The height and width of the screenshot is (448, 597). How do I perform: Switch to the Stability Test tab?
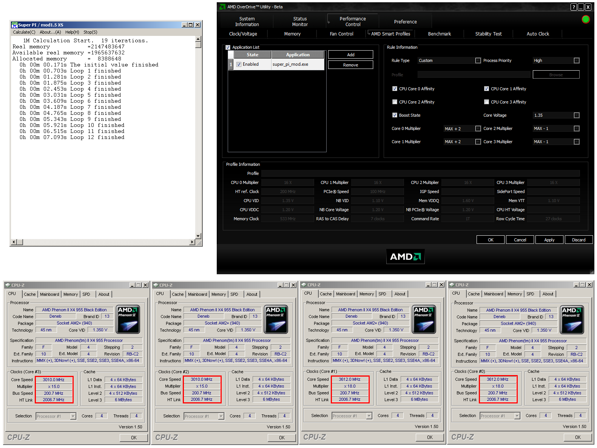click(x=489, y=34)
